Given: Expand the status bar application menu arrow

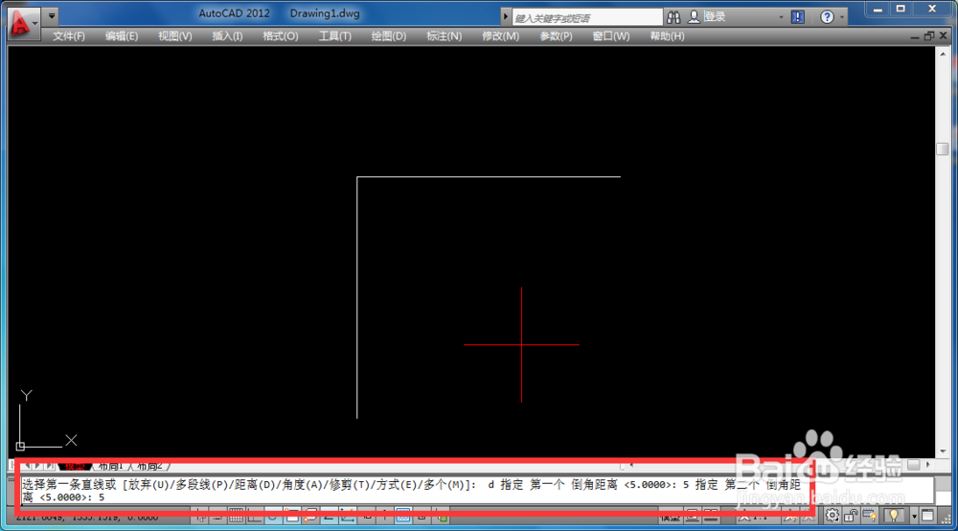Looking at the screenshot, I should (915, 517).
